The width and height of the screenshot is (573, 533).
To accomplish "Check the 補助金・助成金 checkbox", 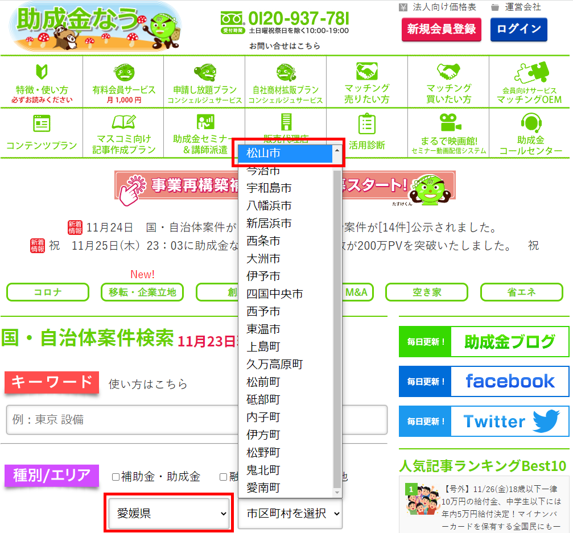I will click(x=116, y=477).
